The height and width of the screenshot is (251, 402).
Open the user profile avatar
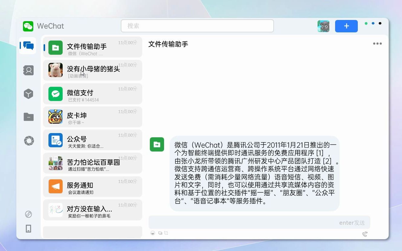pyautogui.click(x=323, y=26)
